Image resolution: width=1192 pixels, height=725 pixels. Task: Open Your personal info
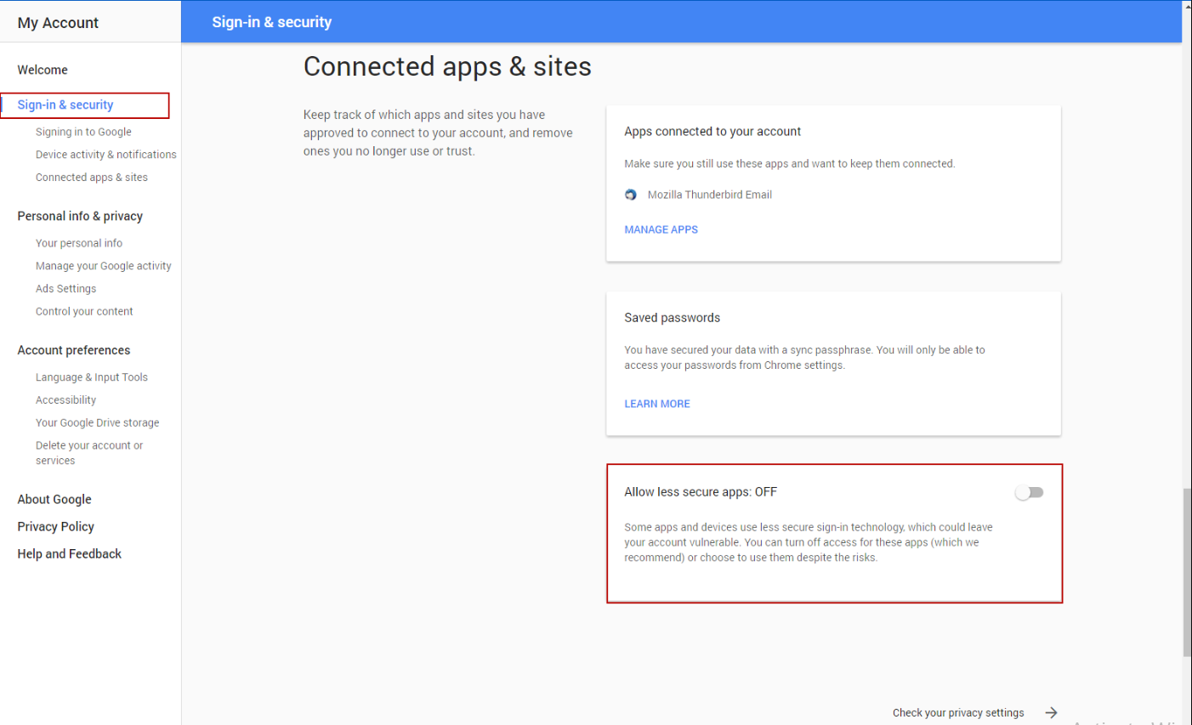(79, 243)
